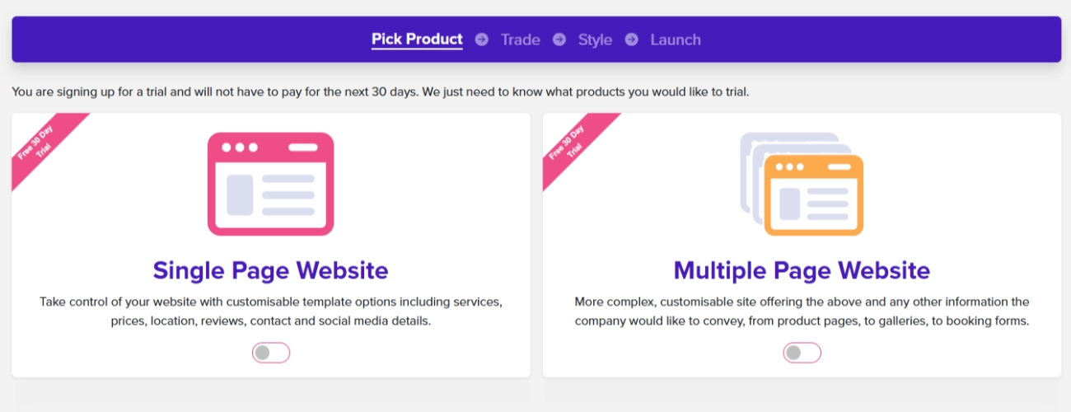This screenshot has height=412, width=1071.
Task: Enable the Multiple Page Website toggle
Action: [802, 353]
